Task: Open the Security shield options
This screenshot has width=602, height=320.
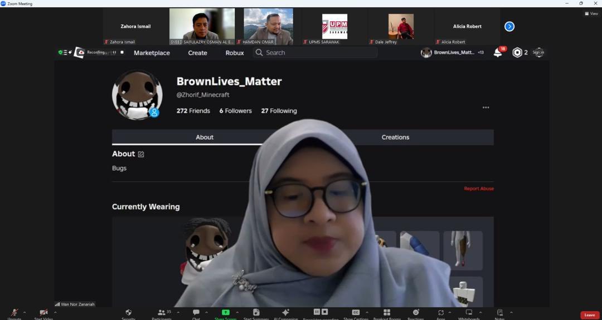Action: pyautogui.click(x=129, y=314)
